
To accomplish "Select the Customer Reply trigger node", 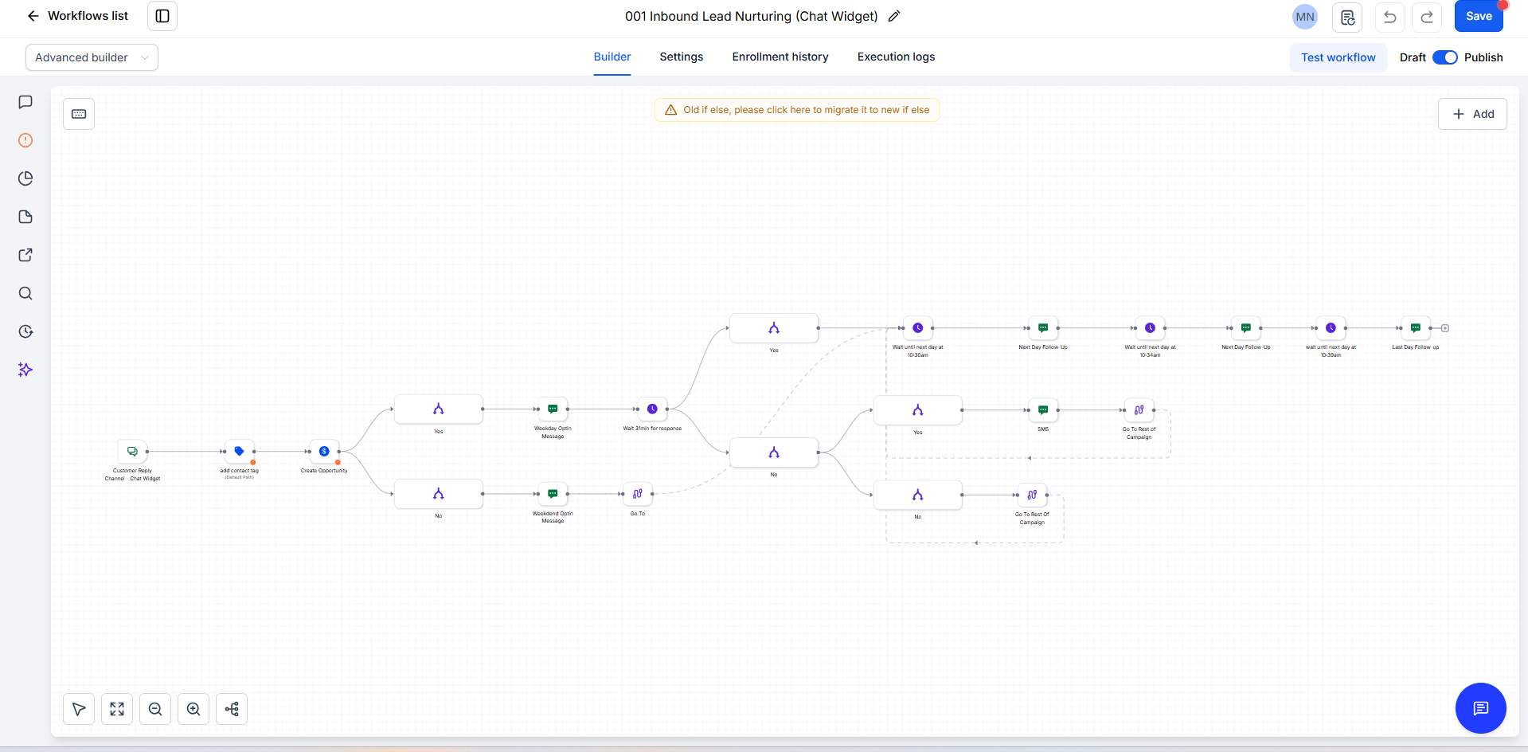I will [x=132, y=452].
